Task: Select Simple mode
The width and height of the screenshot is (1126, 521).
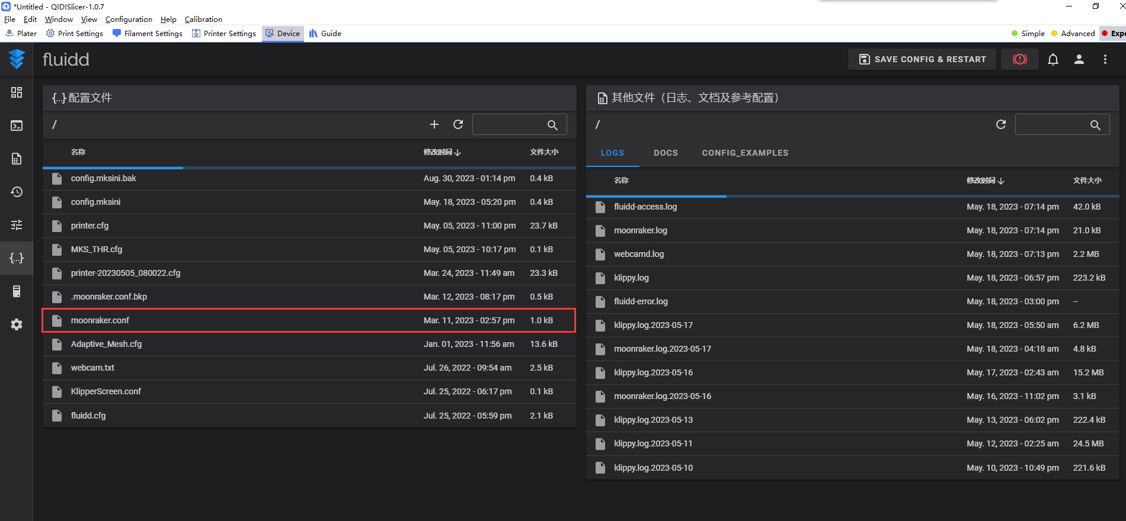Action: tap(1028, 34)
